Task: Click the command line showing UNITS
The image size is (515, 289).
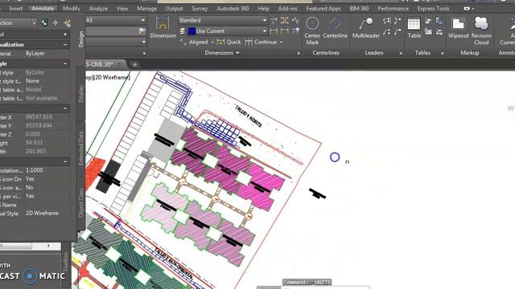Action: [x=307, y=282]
